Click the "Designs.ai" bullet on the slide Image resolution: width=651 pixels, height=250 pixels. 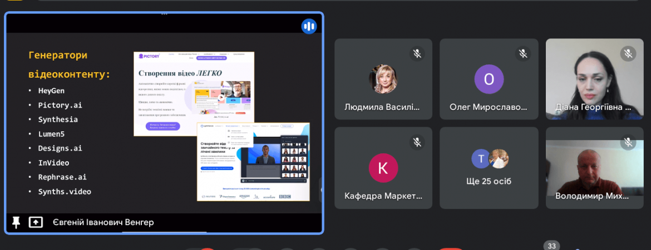coord(60,148)
